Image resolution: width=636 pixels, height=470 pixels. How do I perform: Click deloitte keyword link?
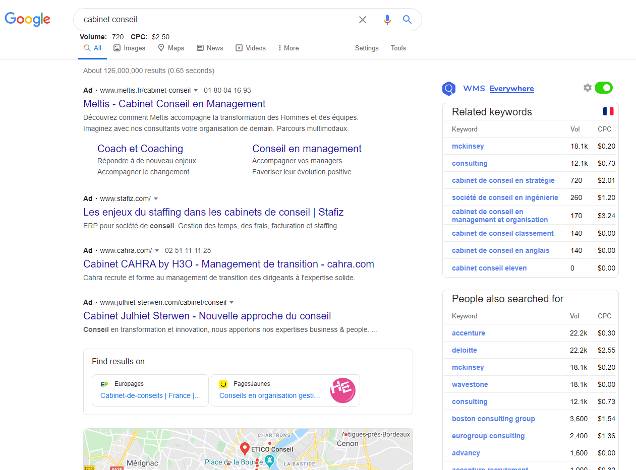point(465,350)
